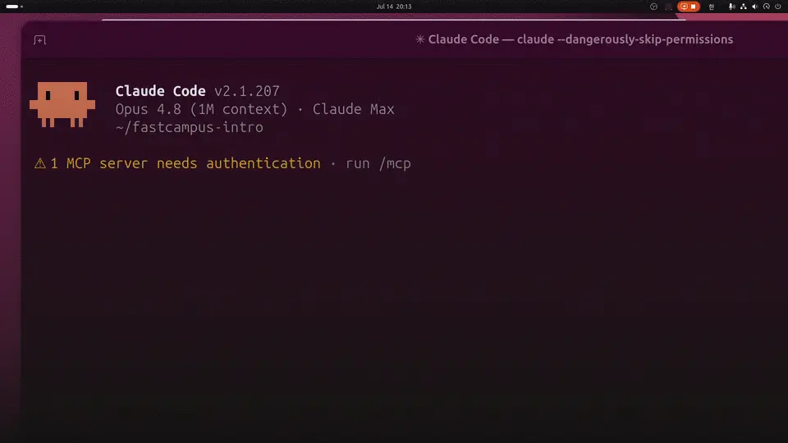Image resolution: width=788 pixels, height=443 pixels.
Task: Click '1 MCP server needs authentication' message
Action: coord(186,163)
